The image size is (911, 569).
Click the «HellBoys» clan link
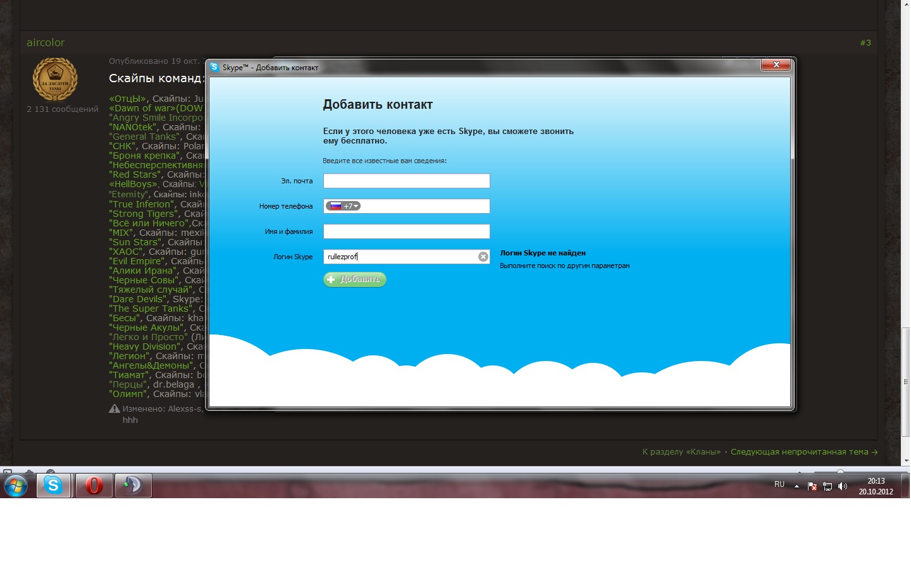(x=133, y=184)
